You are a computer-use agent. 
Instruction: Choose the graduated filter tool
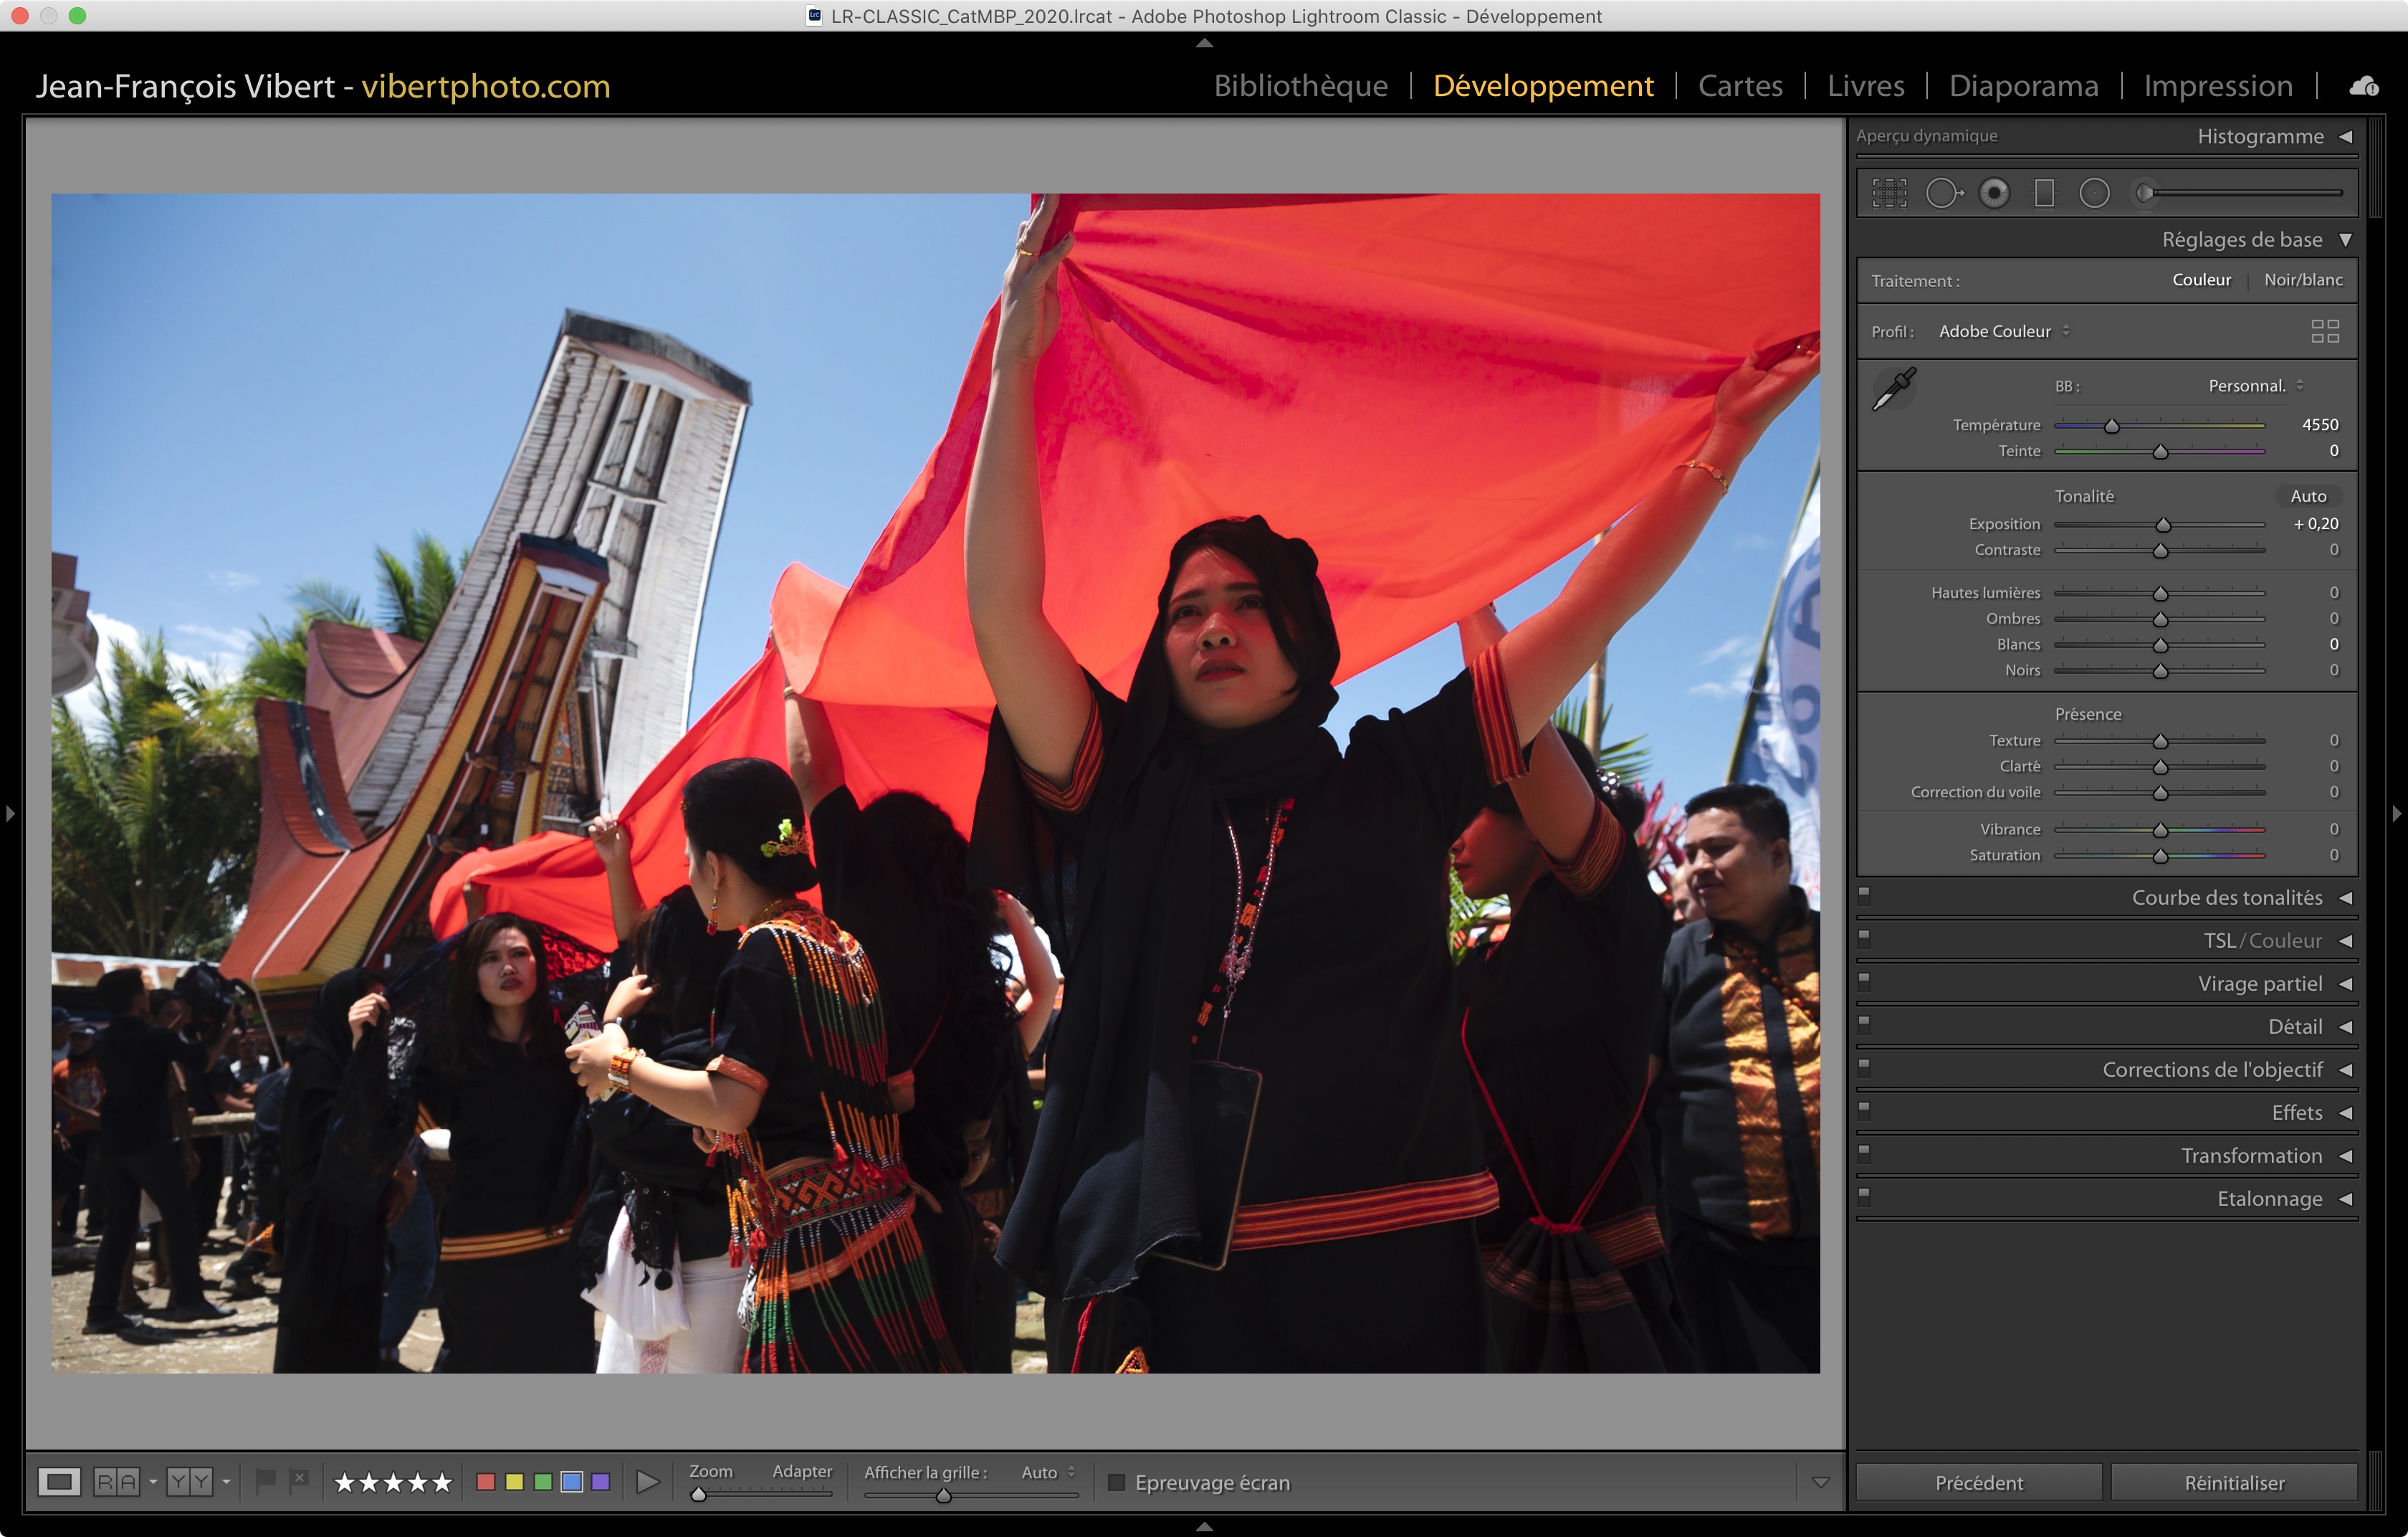(x=2044, y=193)
